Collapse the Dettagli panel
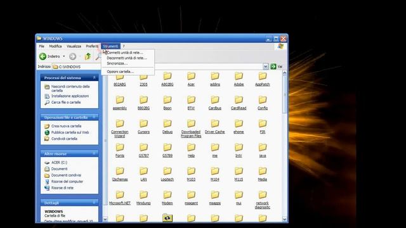The height and width of the screenshot is (228, 406). pyautogui.click(x=94, y=203)
